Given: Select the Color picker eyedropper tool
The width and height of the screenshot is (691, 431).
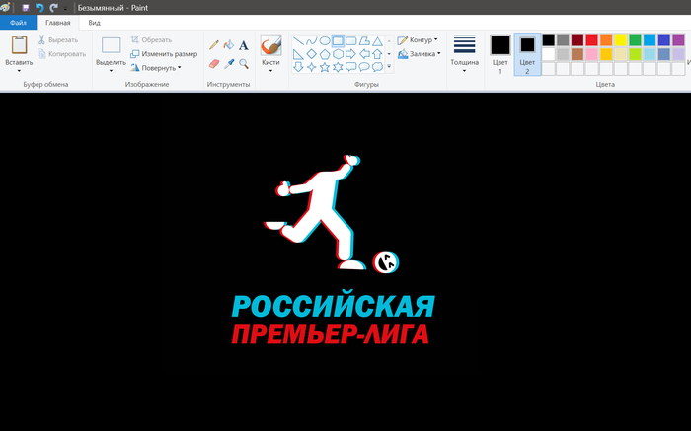Looking at the screenshot, I should (x=229, y=64).
